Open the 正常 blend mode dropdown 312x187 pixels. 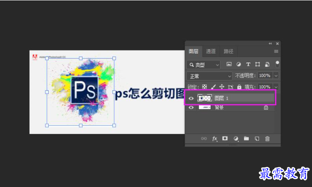(x=209, y=76)
